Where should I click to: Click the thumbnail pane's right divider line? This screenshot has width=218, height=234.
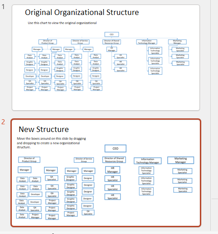coord(210,115)
